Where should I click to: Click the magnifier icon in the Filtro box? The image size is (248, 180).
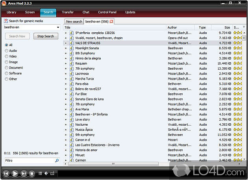click(57, 161)
